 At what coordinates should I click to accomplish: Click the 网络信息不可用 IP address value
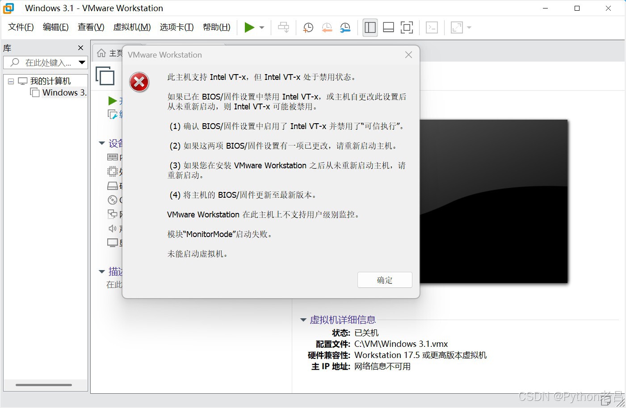382,366
